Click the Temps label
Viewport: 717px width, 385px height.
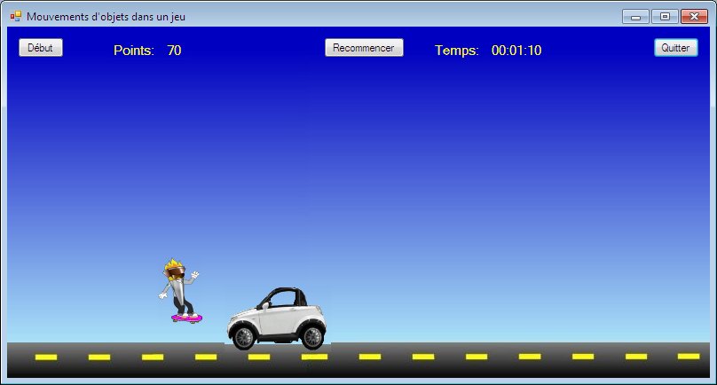click(x=456, y=51)
